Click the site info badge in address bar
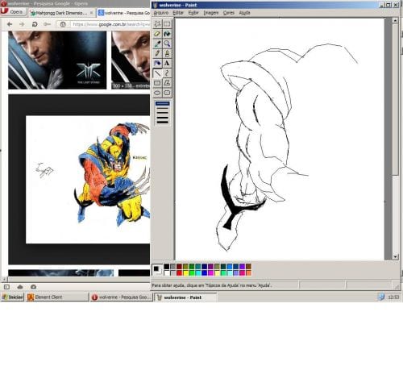Image resolution: width=403 pixels, height=366 pixels. coord(63,24)
